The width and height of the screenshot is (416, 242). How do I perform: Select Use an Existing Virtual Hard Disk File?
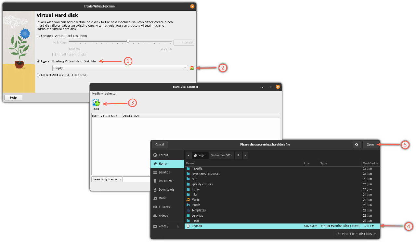(x=39, y=61)
